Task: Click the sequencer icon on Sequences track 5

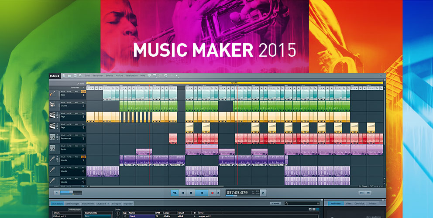Action: point(52,137)
